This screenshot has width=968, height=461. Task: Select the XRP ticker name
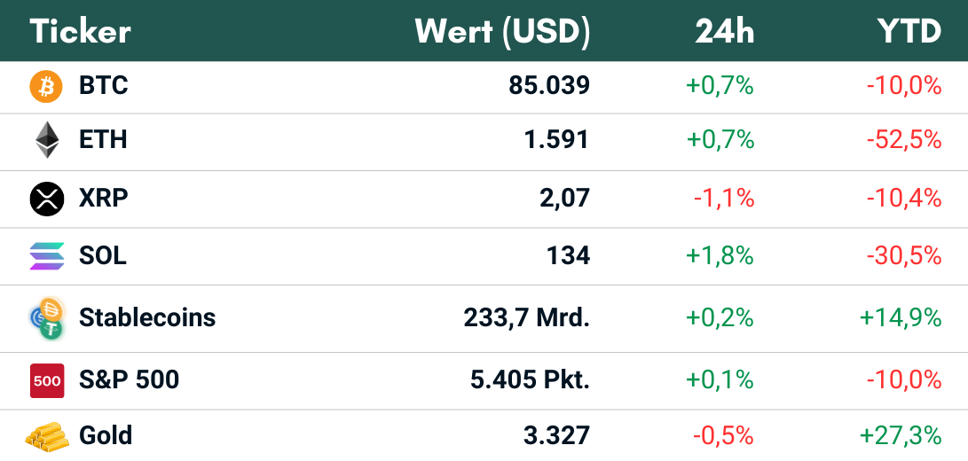104,198
